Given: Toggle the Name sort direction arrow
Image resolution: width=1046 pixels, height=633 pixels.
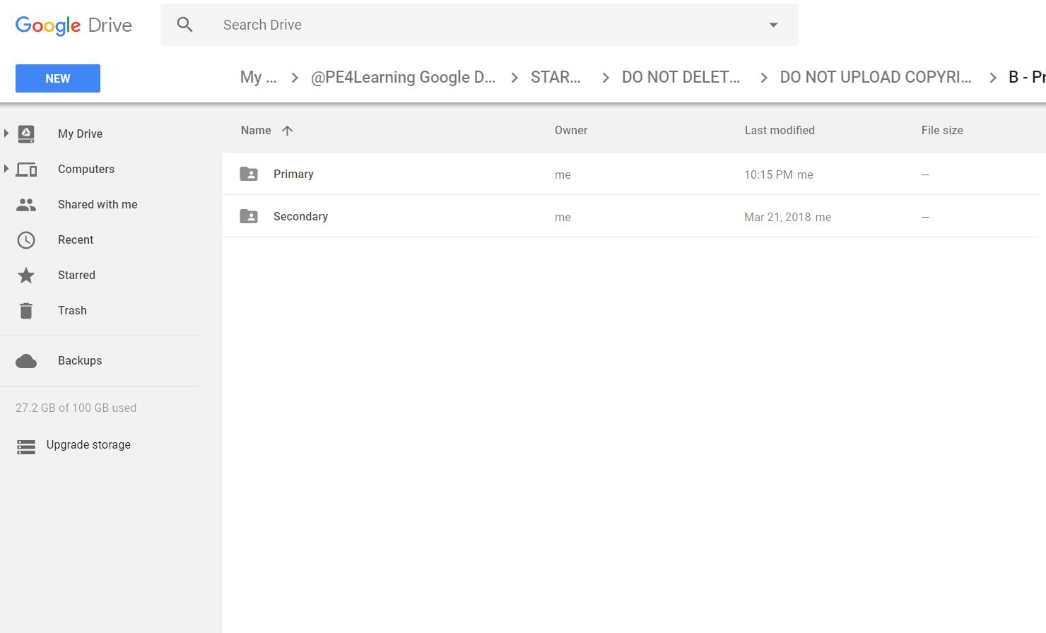Looking at the screenshot, I should pos(287,130).
